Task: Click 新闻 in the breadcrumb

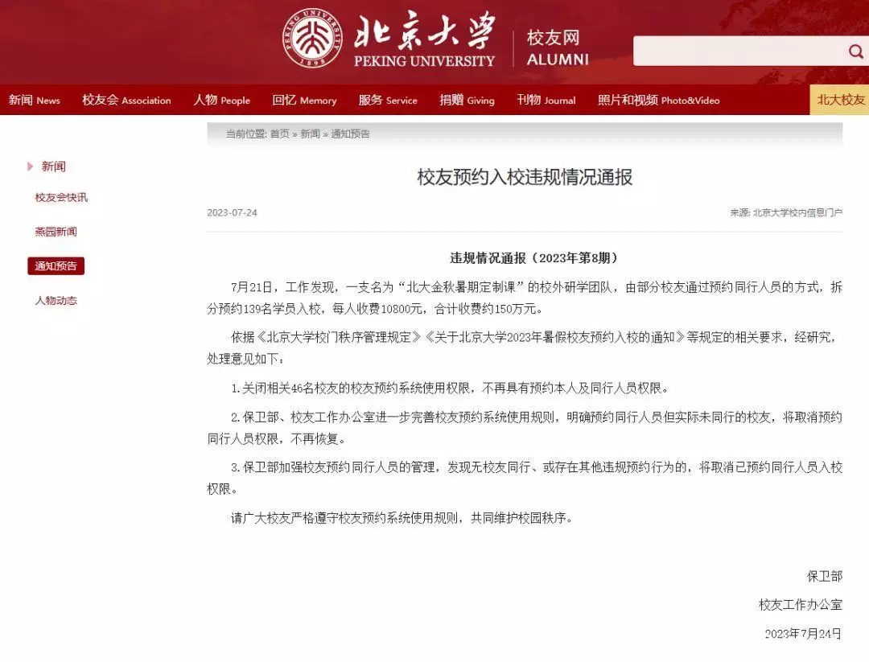Action: coord(311,134)
